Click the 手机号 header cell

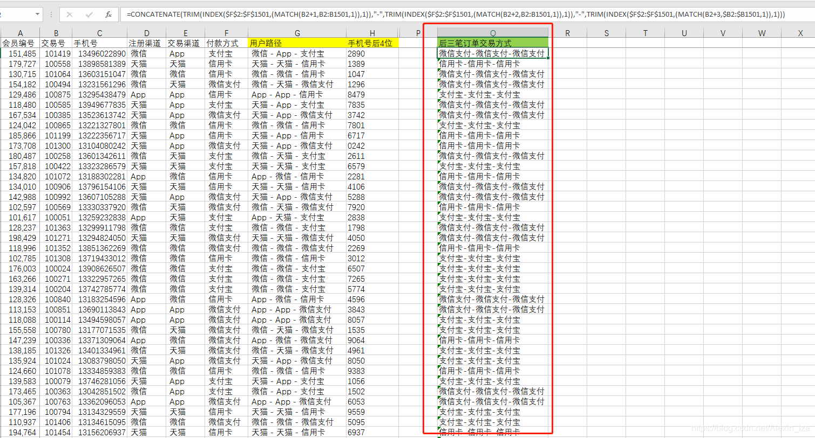pyautogui.click(x=100, y=43)
